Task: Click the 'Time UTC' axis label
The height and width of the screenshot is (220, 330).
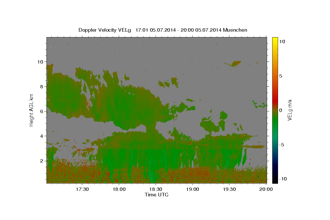Action: [156, 195]
